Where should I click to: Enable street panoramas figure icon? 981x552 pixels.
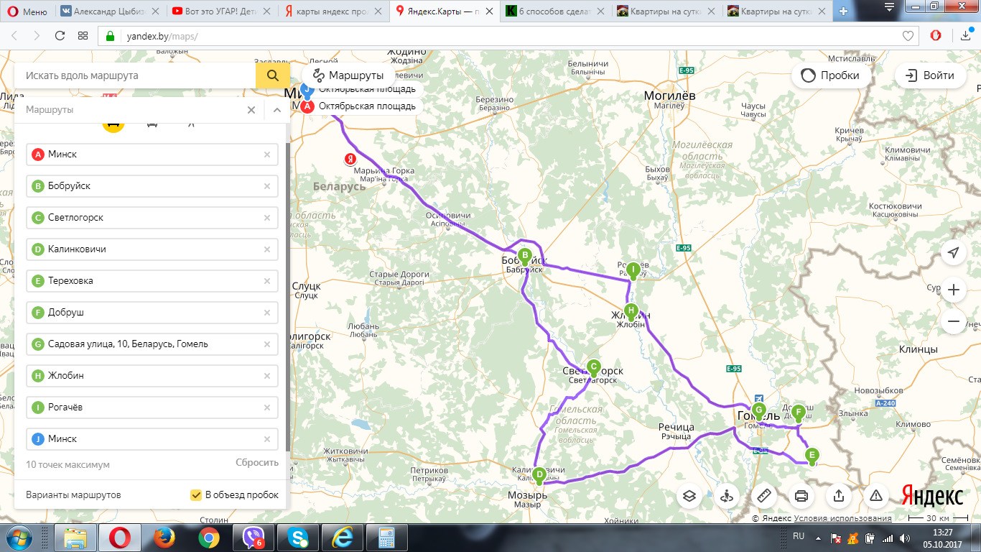727,495
